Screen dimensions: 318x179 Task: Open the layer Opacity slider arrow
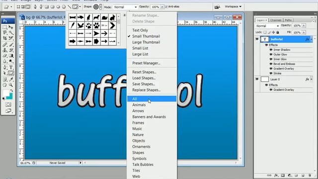pos(304,25)
